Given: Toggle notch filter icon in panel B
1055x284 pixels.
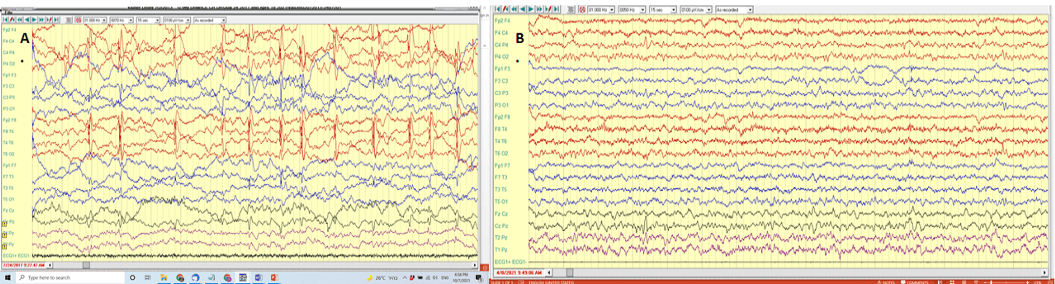Looking at the screenshot, I should click(x=582, y=9).
